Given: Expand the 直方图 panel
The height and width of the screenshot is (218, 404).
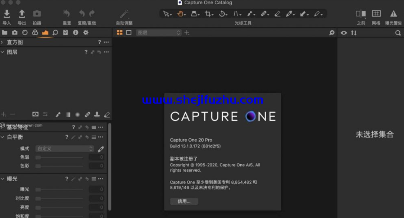Looking at the screenshot, I should tap(2, 42).
